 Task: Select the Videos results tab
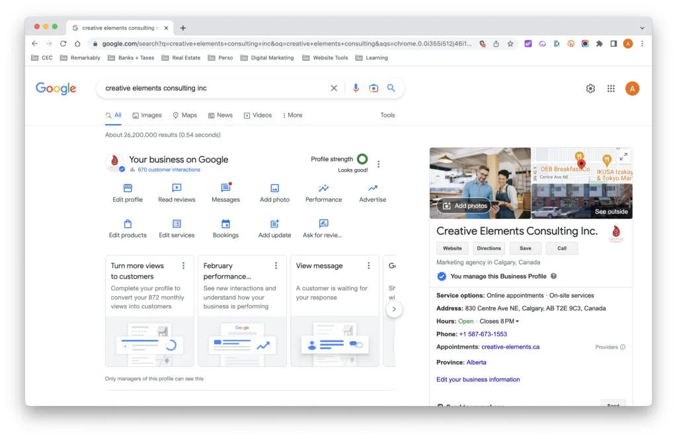(x=258, y=115)
